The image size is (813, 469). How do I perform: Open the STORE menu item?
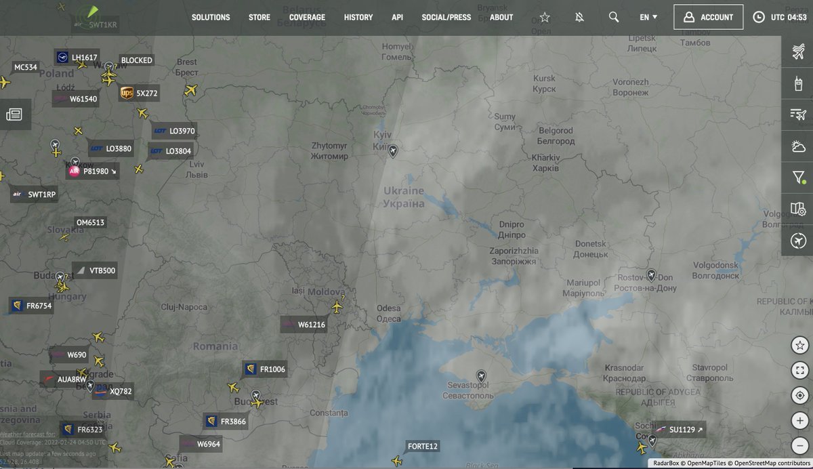(259, 17)
